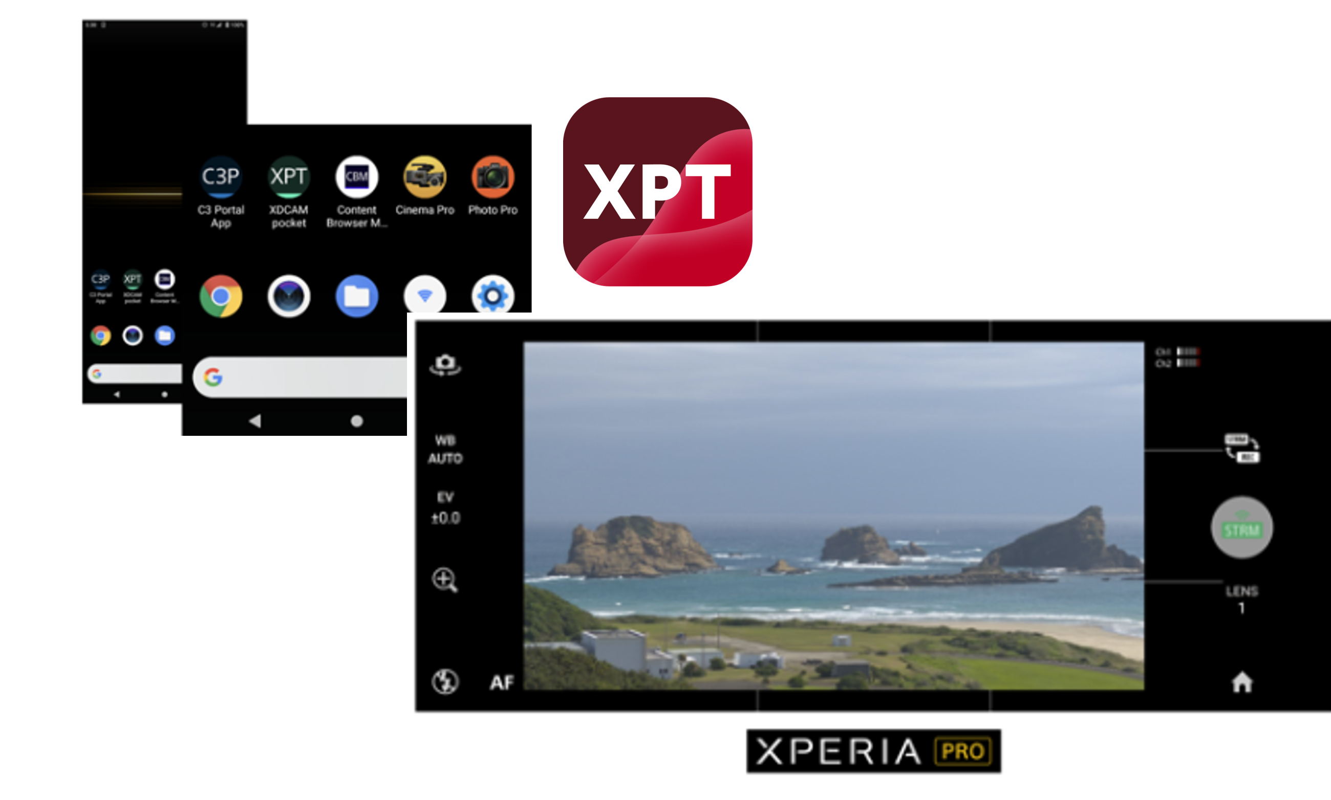Launch the Cinema Pro app

pyautogui.click(x=424, y=177)
